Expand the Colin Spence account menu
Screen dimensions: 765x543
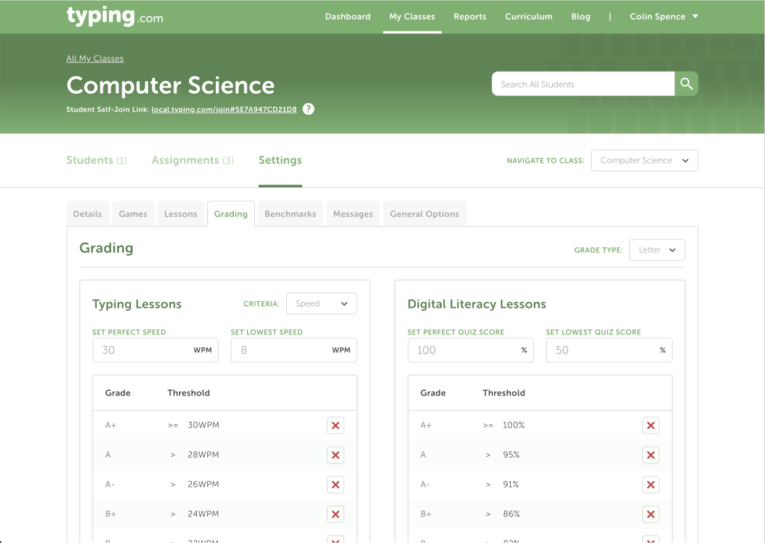(664, 17)
